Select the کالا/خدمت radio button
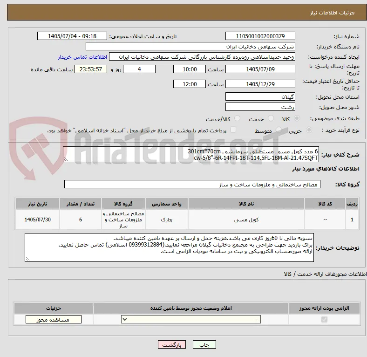The height and width of the screenshot is (357, 367). tap(238, 118)
